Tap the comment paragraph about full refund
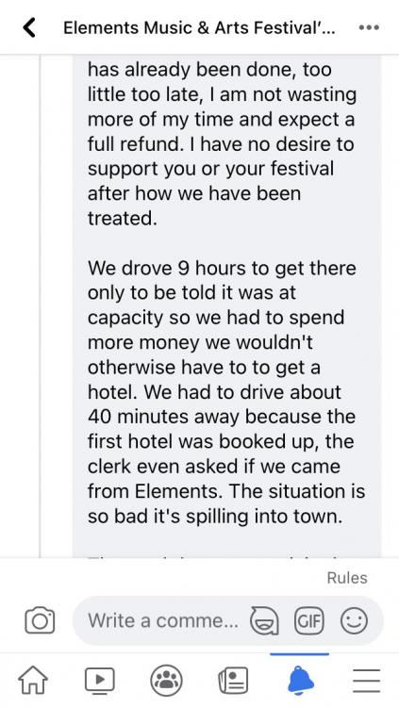This screenshot has width=399, height=708. pyautogui.click(x=222, y=143)
